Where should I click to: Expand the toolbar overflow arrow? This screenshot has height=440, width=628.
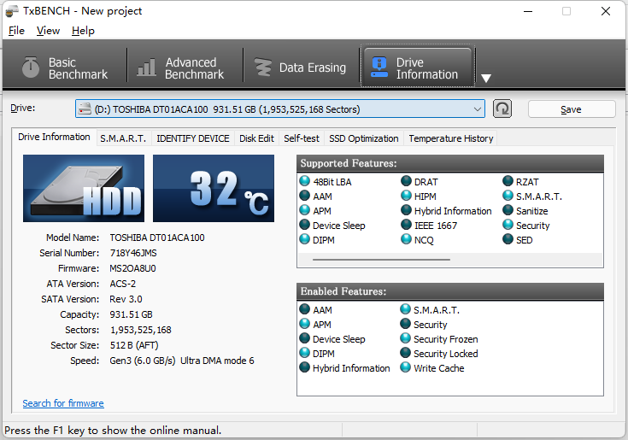click(x=486, y=79)
